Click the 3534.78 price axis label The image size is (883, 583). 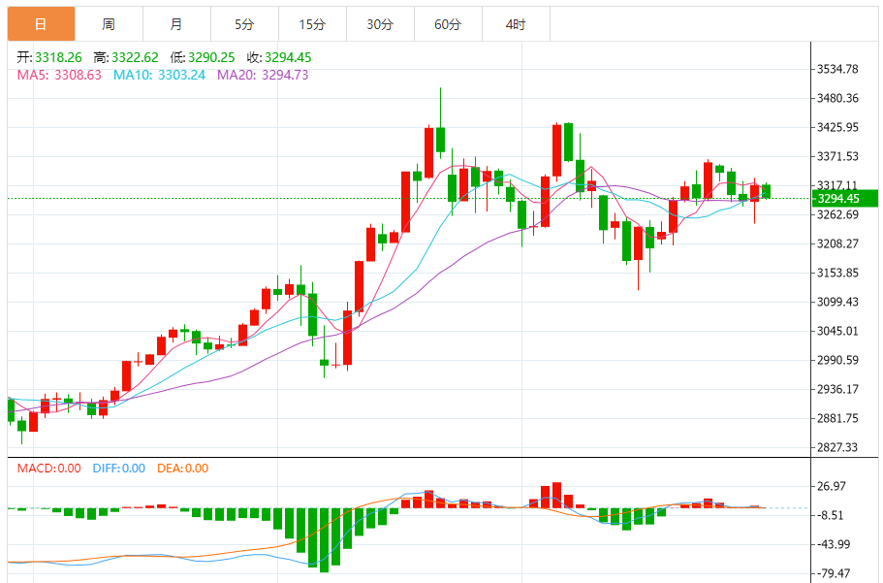[837, 69]
